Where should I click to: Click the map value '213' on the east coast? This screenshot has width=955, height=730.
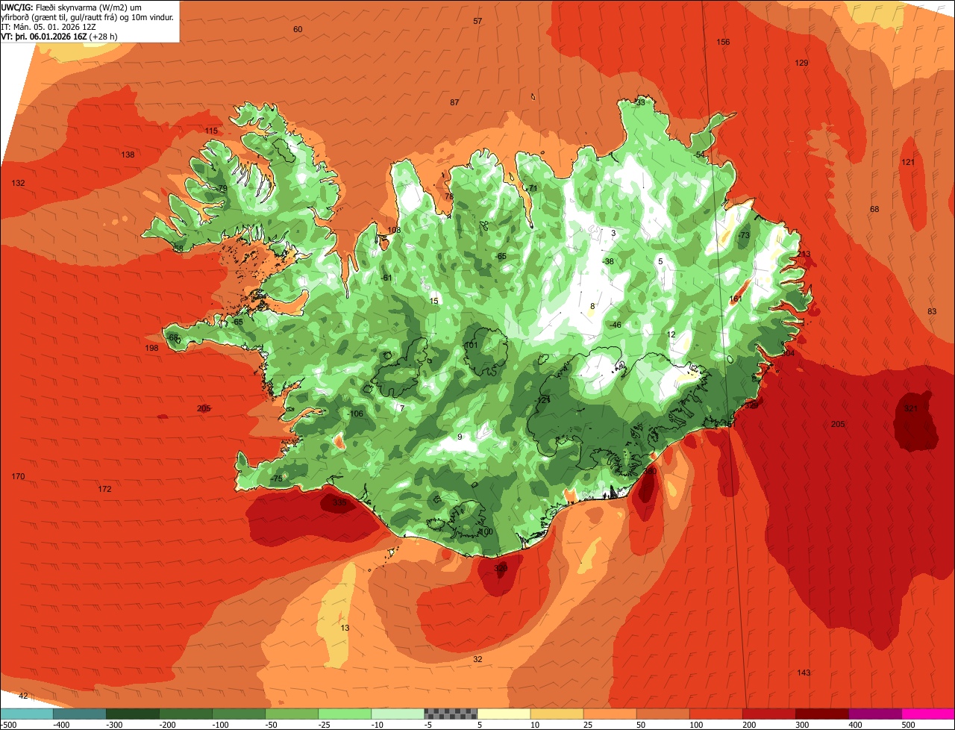[804, 255]
